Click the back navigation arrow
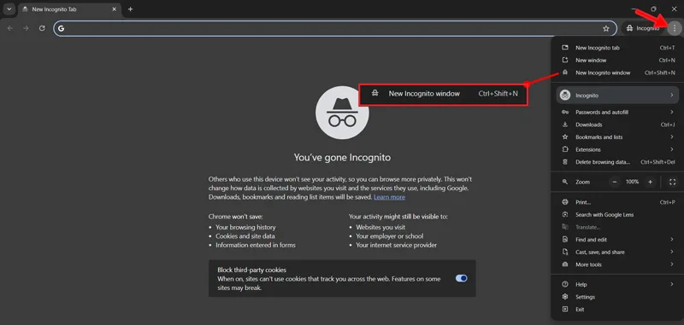Image resolution: width=684 pixels, height=325 pixels. click(10, 28)
